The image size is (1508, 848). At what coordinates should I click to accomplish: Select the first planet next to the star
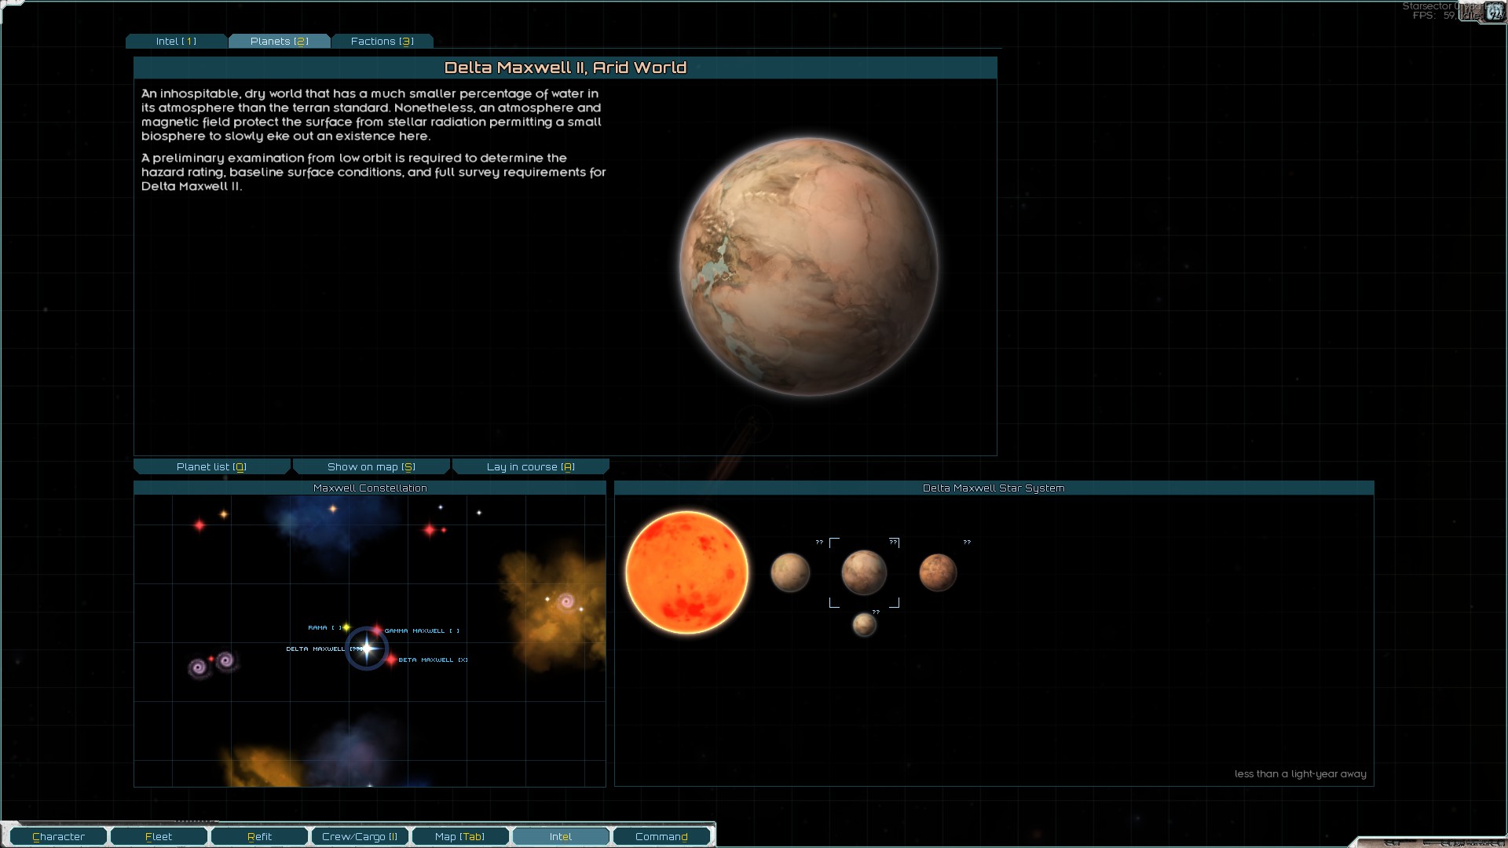[789, 572]
